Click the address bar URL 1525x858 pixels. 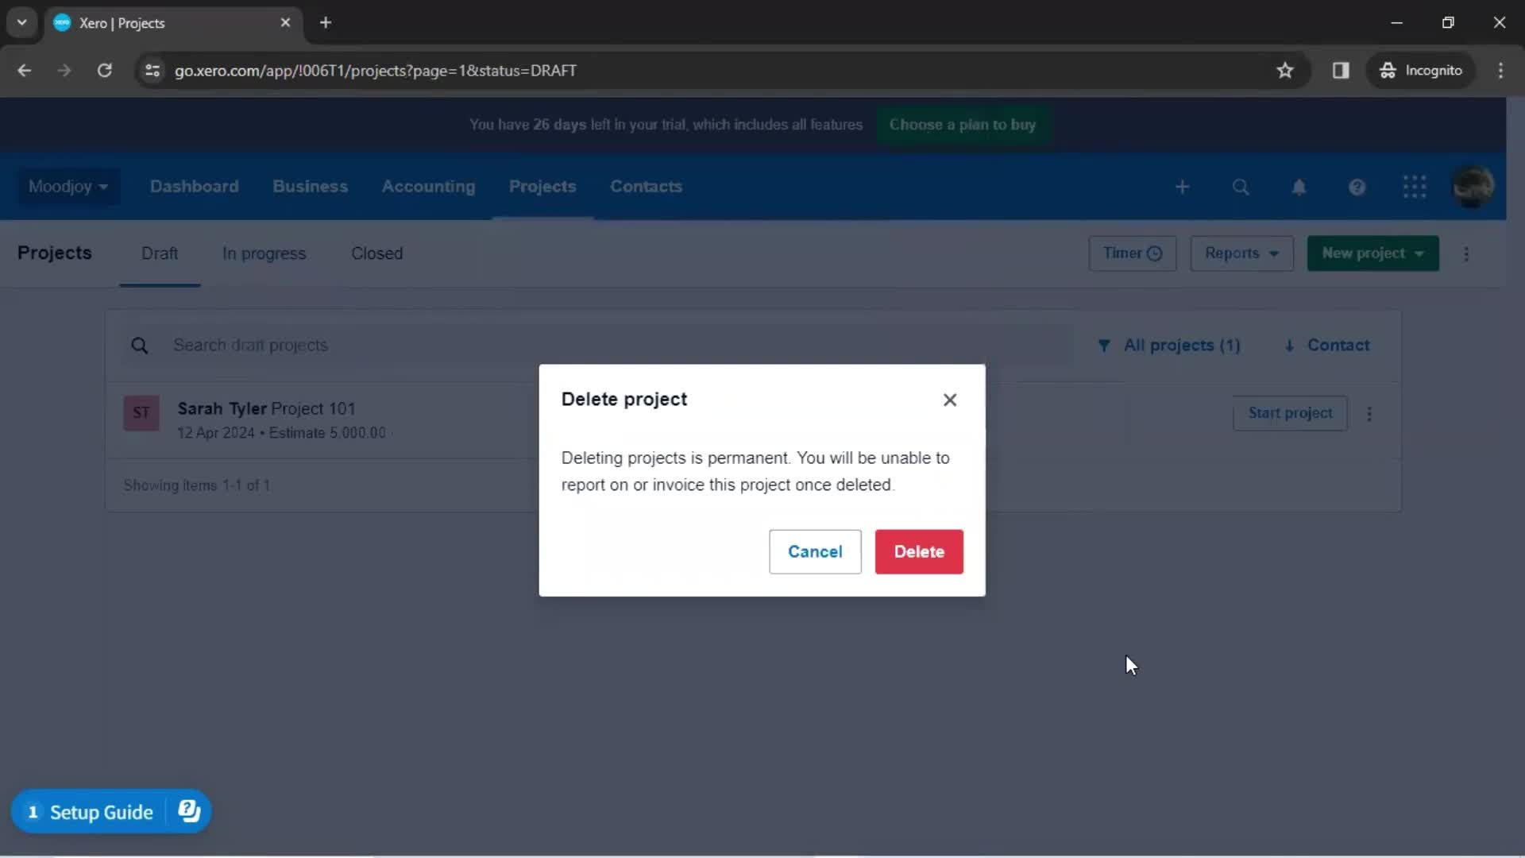[376, 71]
